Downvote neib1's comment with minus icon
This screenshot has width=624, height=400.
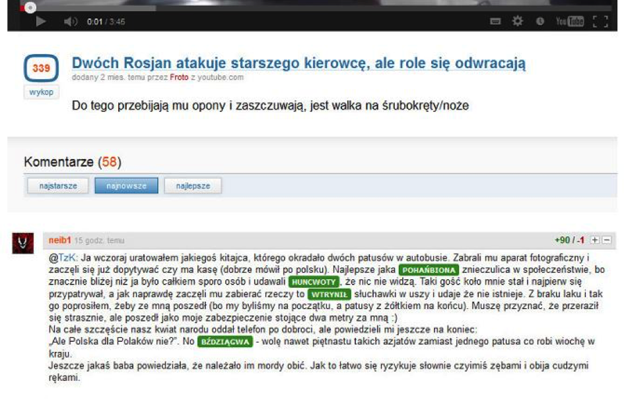[x=607, y=240]
